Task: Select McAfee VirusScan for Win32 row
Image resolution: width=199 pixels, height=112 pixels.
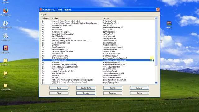Action: (x=98, y=71)
